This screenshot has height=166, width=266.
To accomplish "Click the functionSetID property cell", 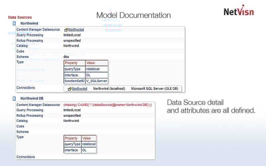I will point(74,81).
